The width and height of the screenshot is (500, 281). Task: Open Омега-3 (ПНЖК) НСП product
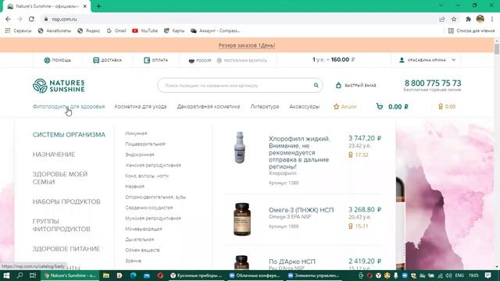(x=301, y=210)
